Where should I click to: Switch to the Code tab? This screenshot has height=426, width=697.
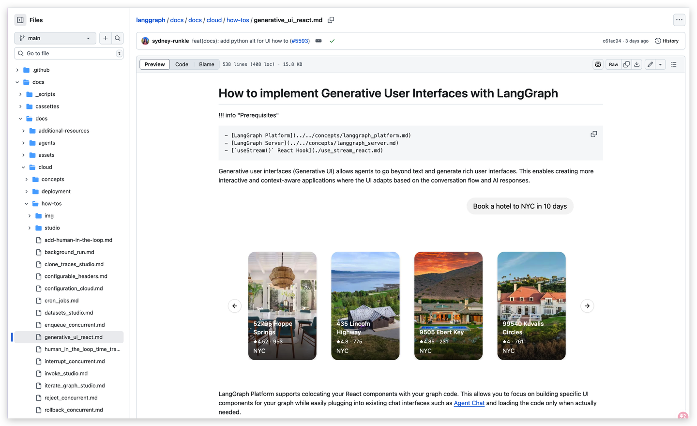(x=182, y=64)
